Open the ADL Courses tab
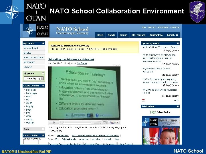This screenshot has width=206, height=154. (138, 35)
